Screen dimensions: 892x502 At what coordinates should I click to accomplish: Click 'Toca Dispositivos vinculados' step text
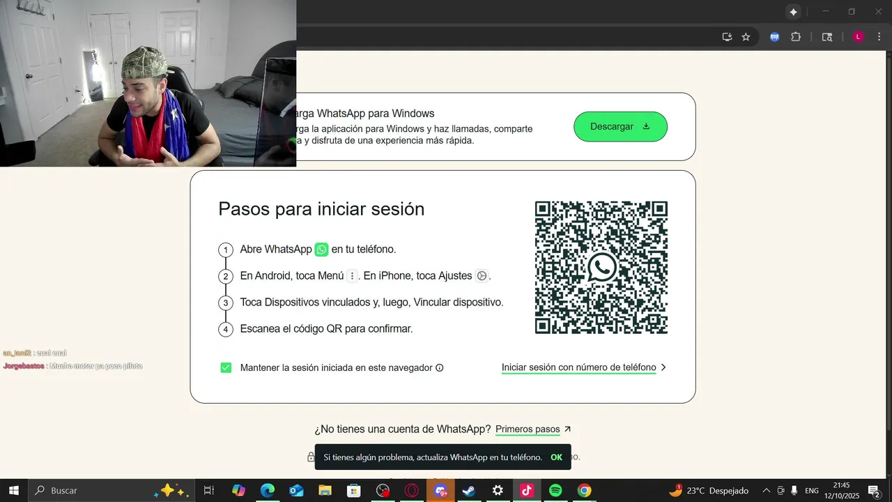click(371, 303)
